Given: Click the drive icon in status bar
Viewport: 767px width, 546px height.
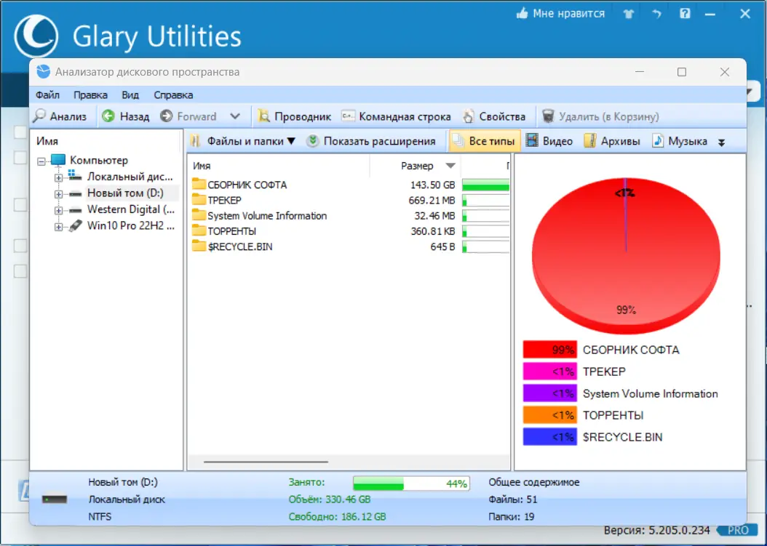Looking at the screenshot, I should (55, 499).
